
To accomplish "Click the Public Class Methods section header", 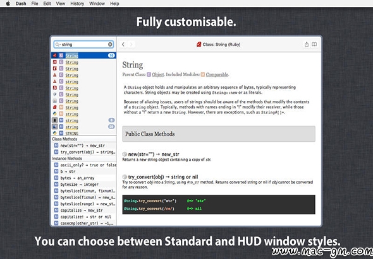I will coord(219,134).
